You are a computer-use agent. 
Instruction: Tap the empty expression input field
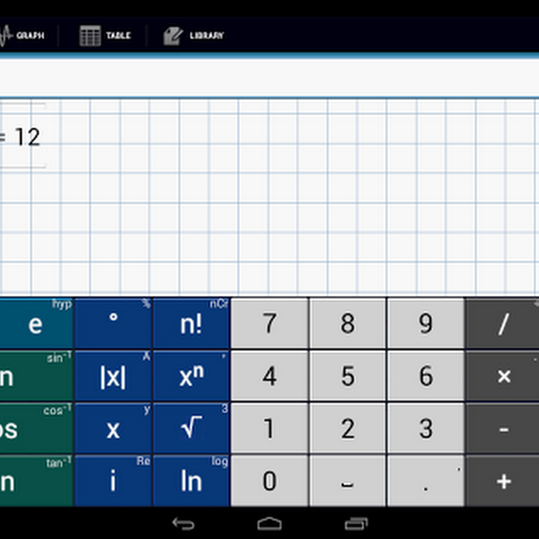point(269,78)
